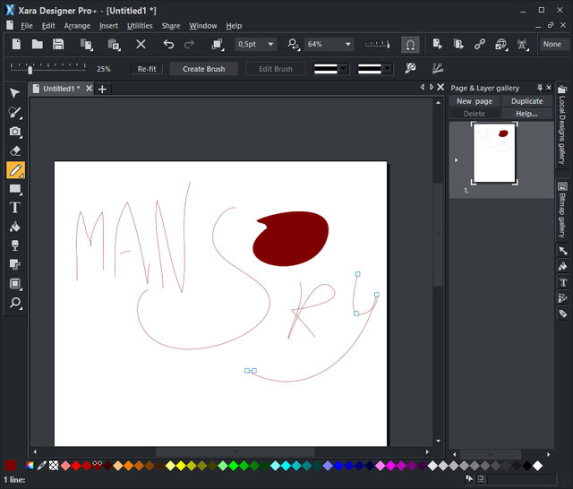
Task: Pin the Page & Layer gallery panel
Action: (540, 88)
